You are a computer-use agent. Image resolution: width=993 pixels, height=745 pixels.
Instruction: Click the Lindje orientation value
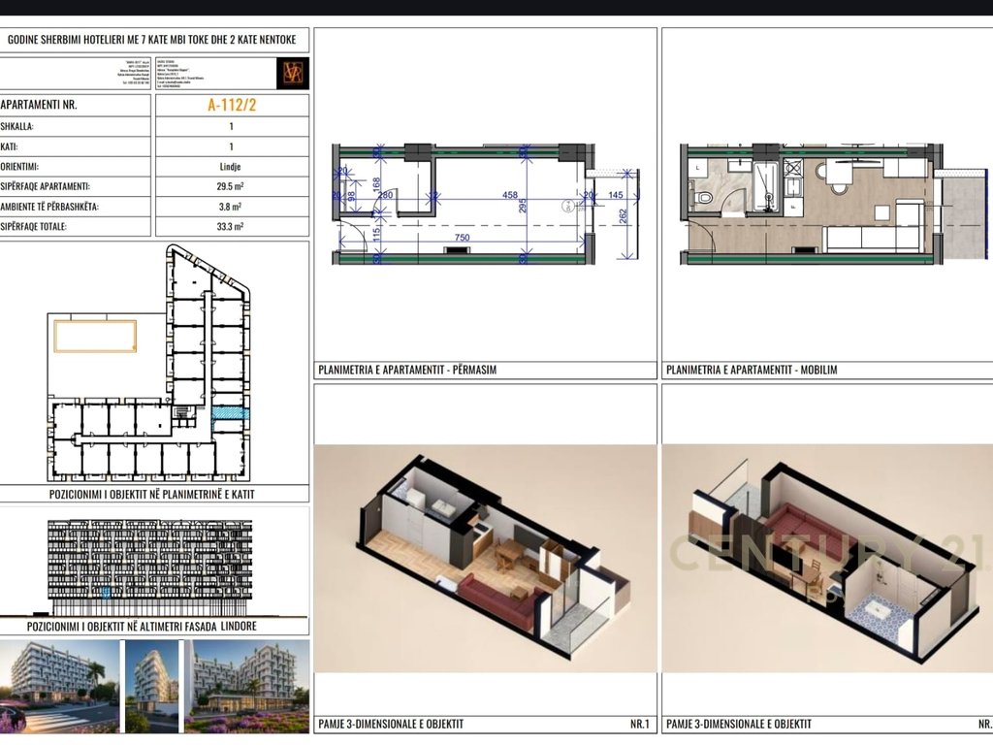[x=232, y=166]
